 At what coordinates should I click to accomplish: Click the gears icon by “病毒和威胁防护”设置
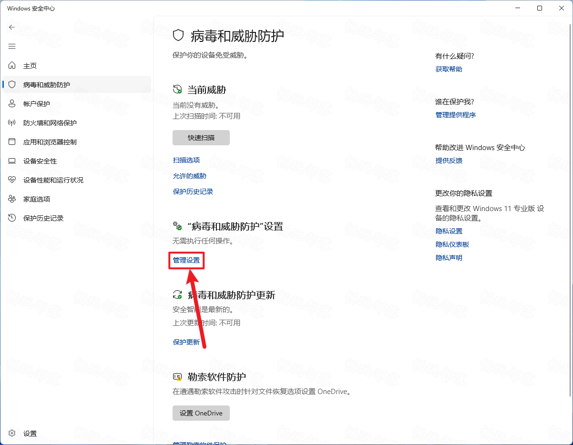click(177, 226)
